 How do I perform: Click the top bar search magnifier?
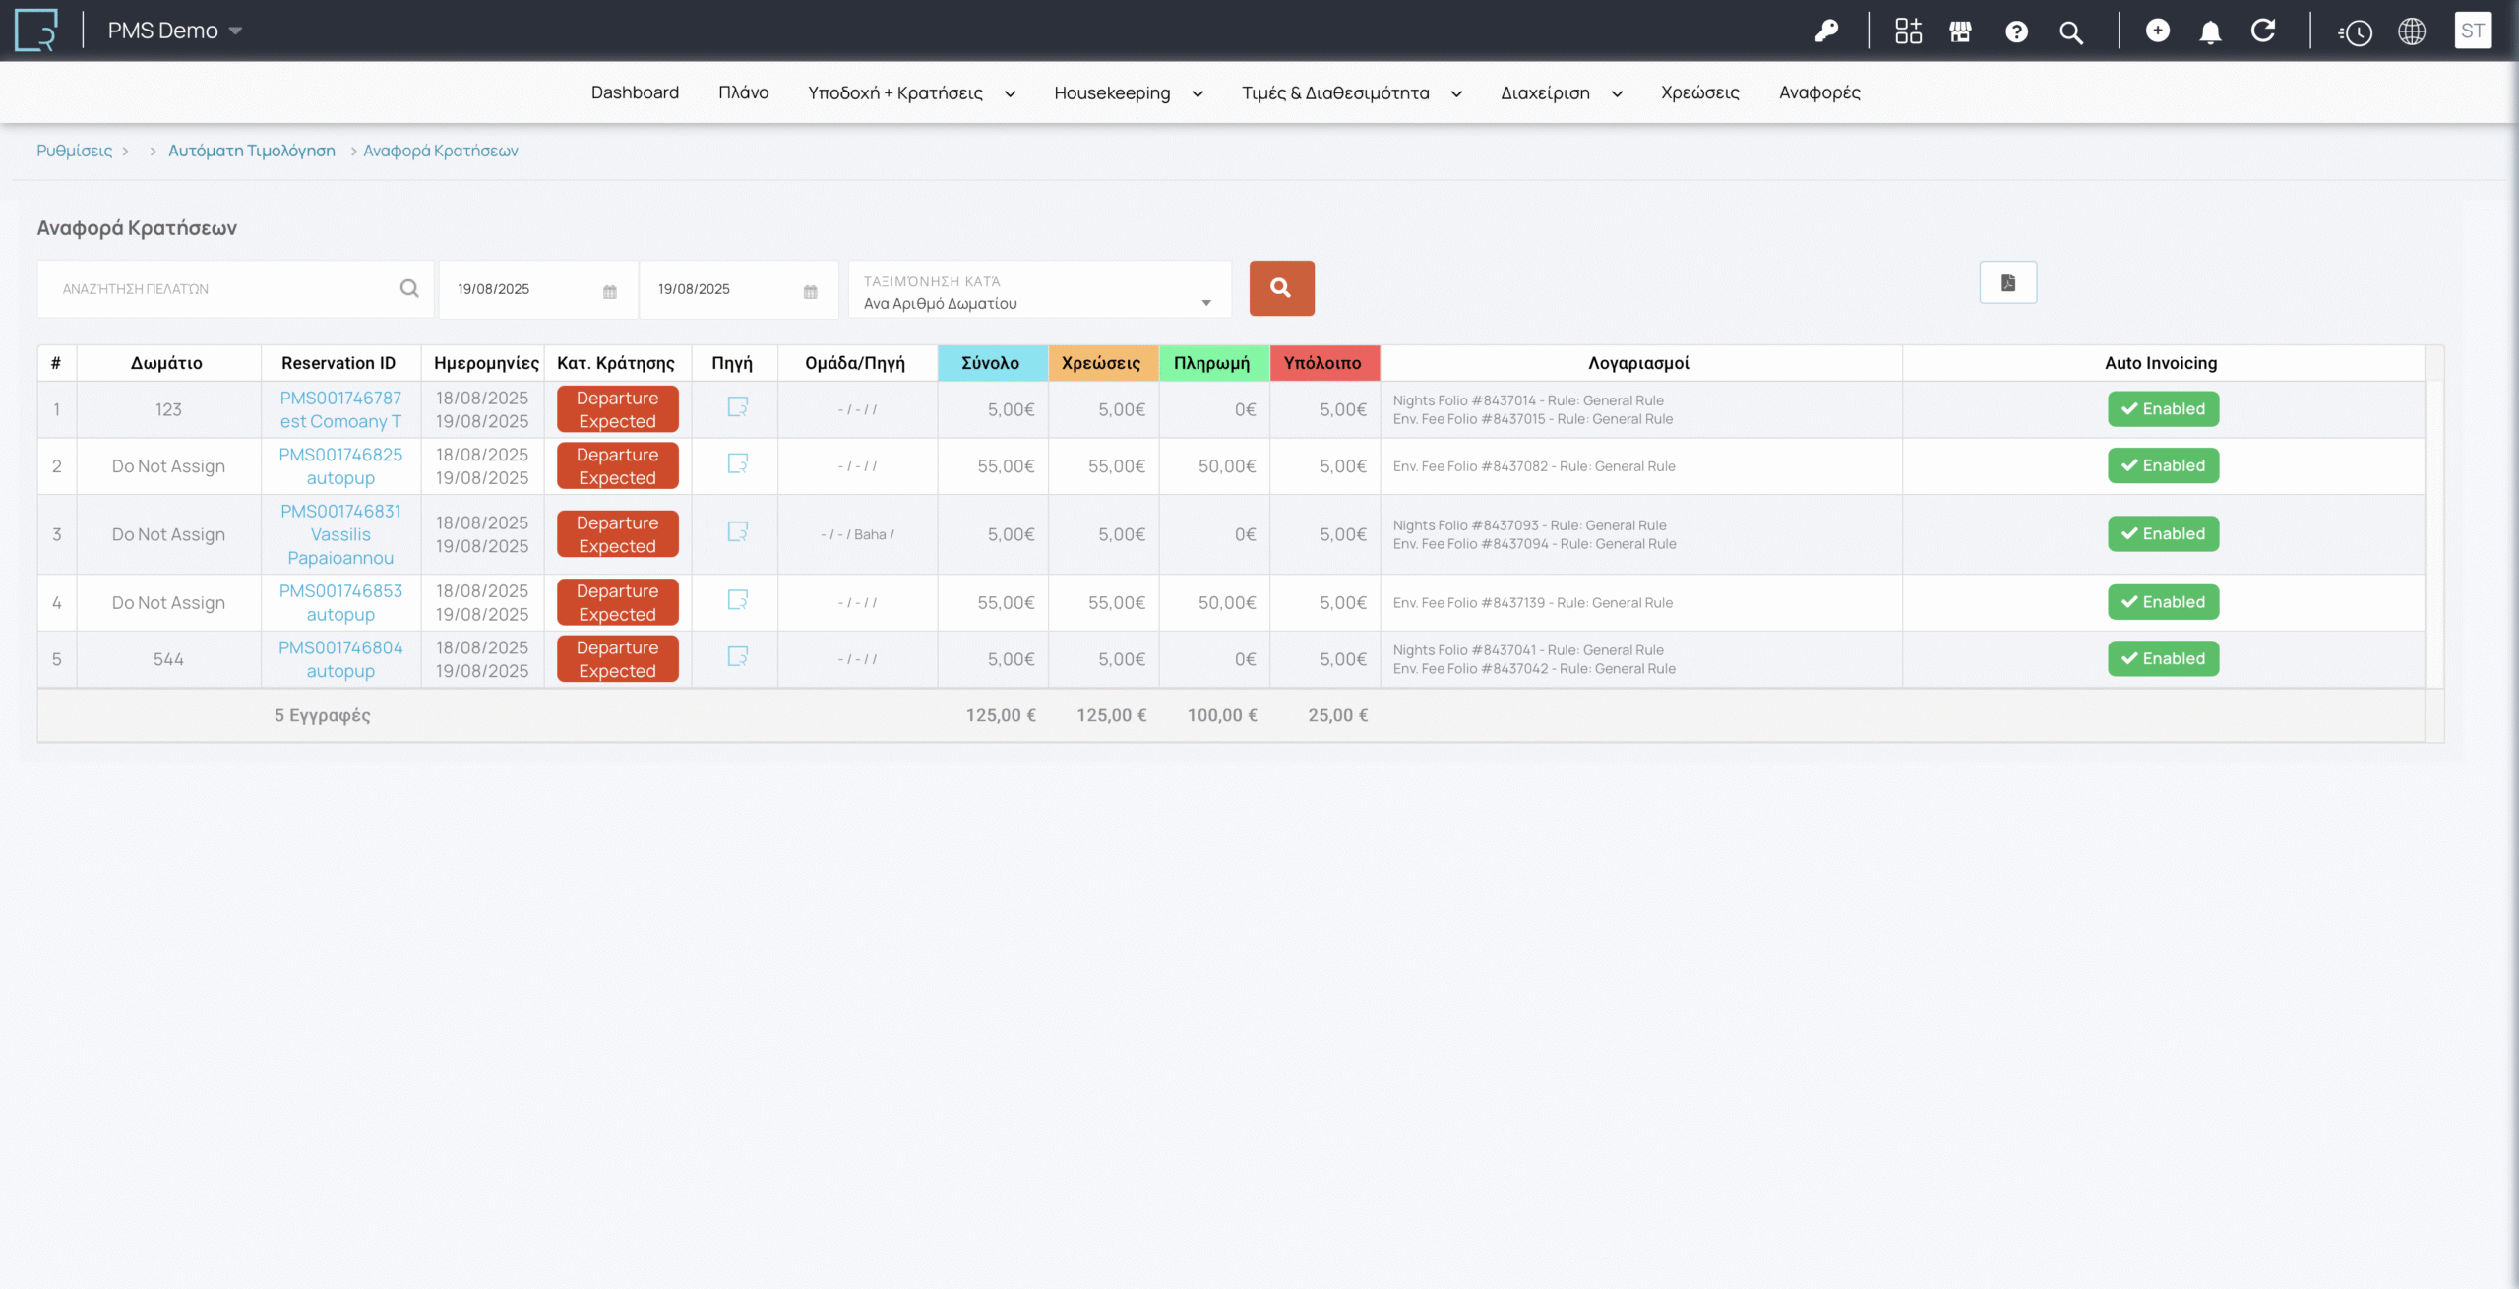2071,32
